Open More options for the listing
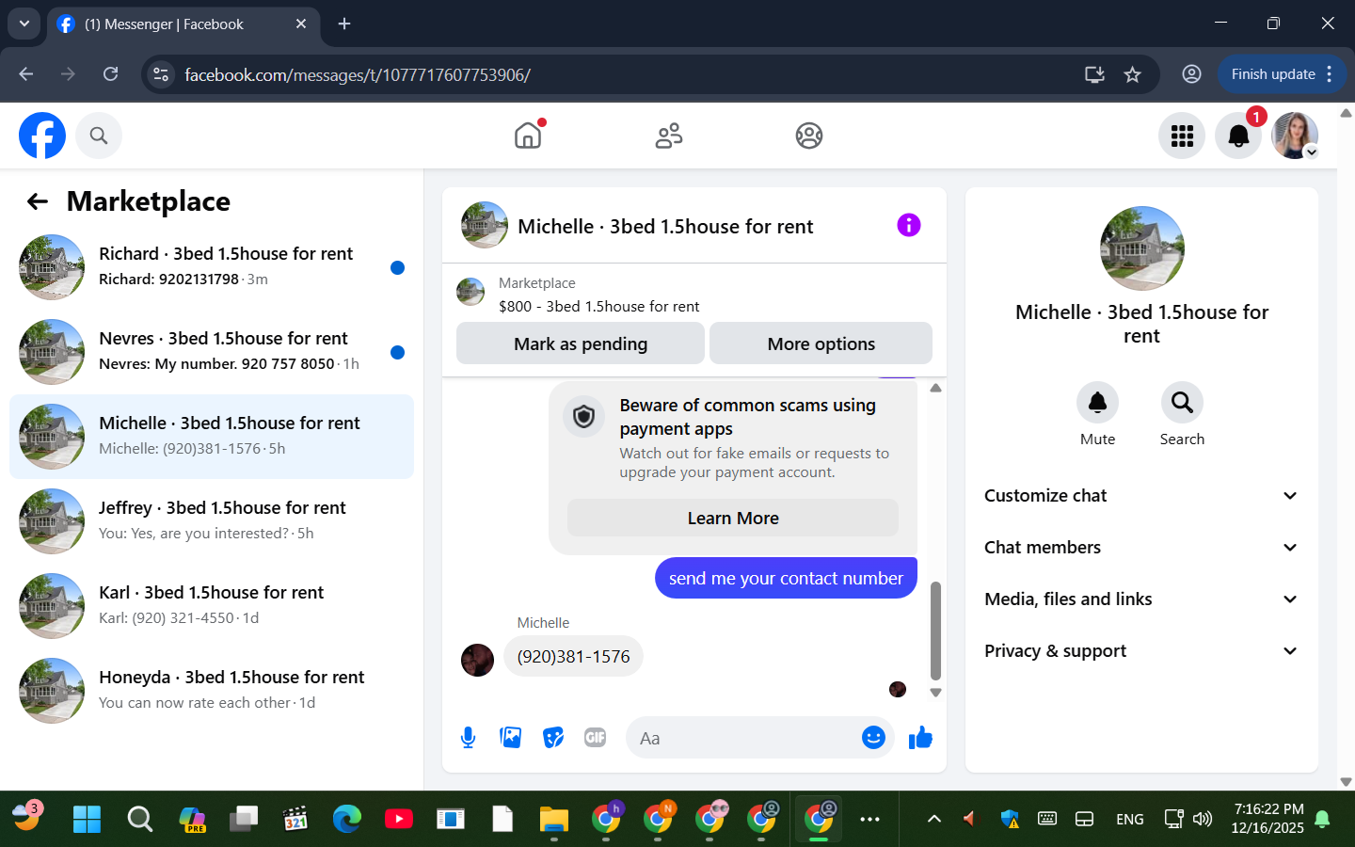Image resolution: width=1355 pixels, height=847 pixels. (821, 344)
